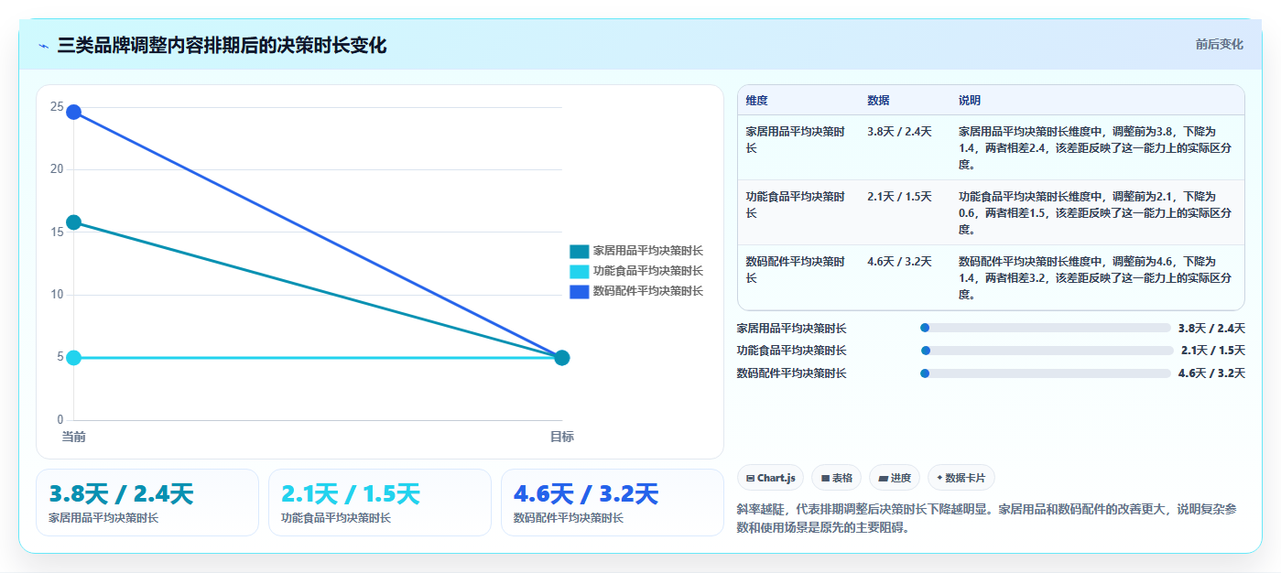Click the 前后变化 badge in header
This screenshot has height=573, width=1281.
(1219, 44)
